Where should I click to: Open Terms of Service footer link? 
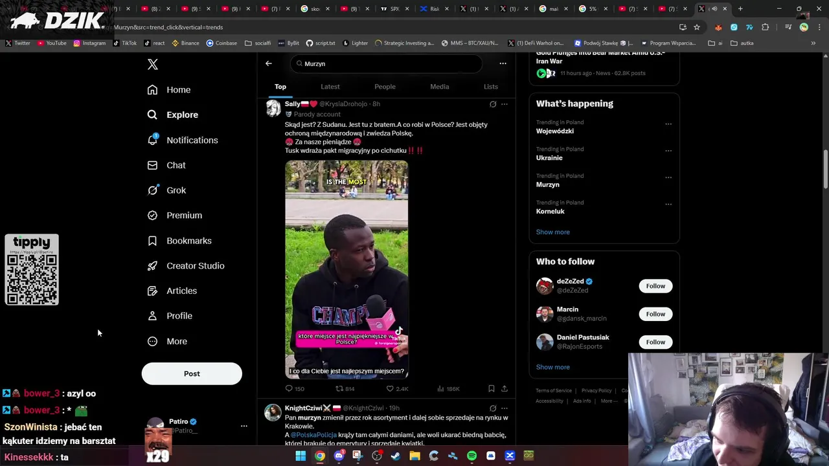pos(554,391)
